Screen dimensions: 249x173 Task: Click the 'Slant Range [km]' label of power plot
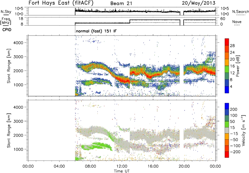click(9, 66)
